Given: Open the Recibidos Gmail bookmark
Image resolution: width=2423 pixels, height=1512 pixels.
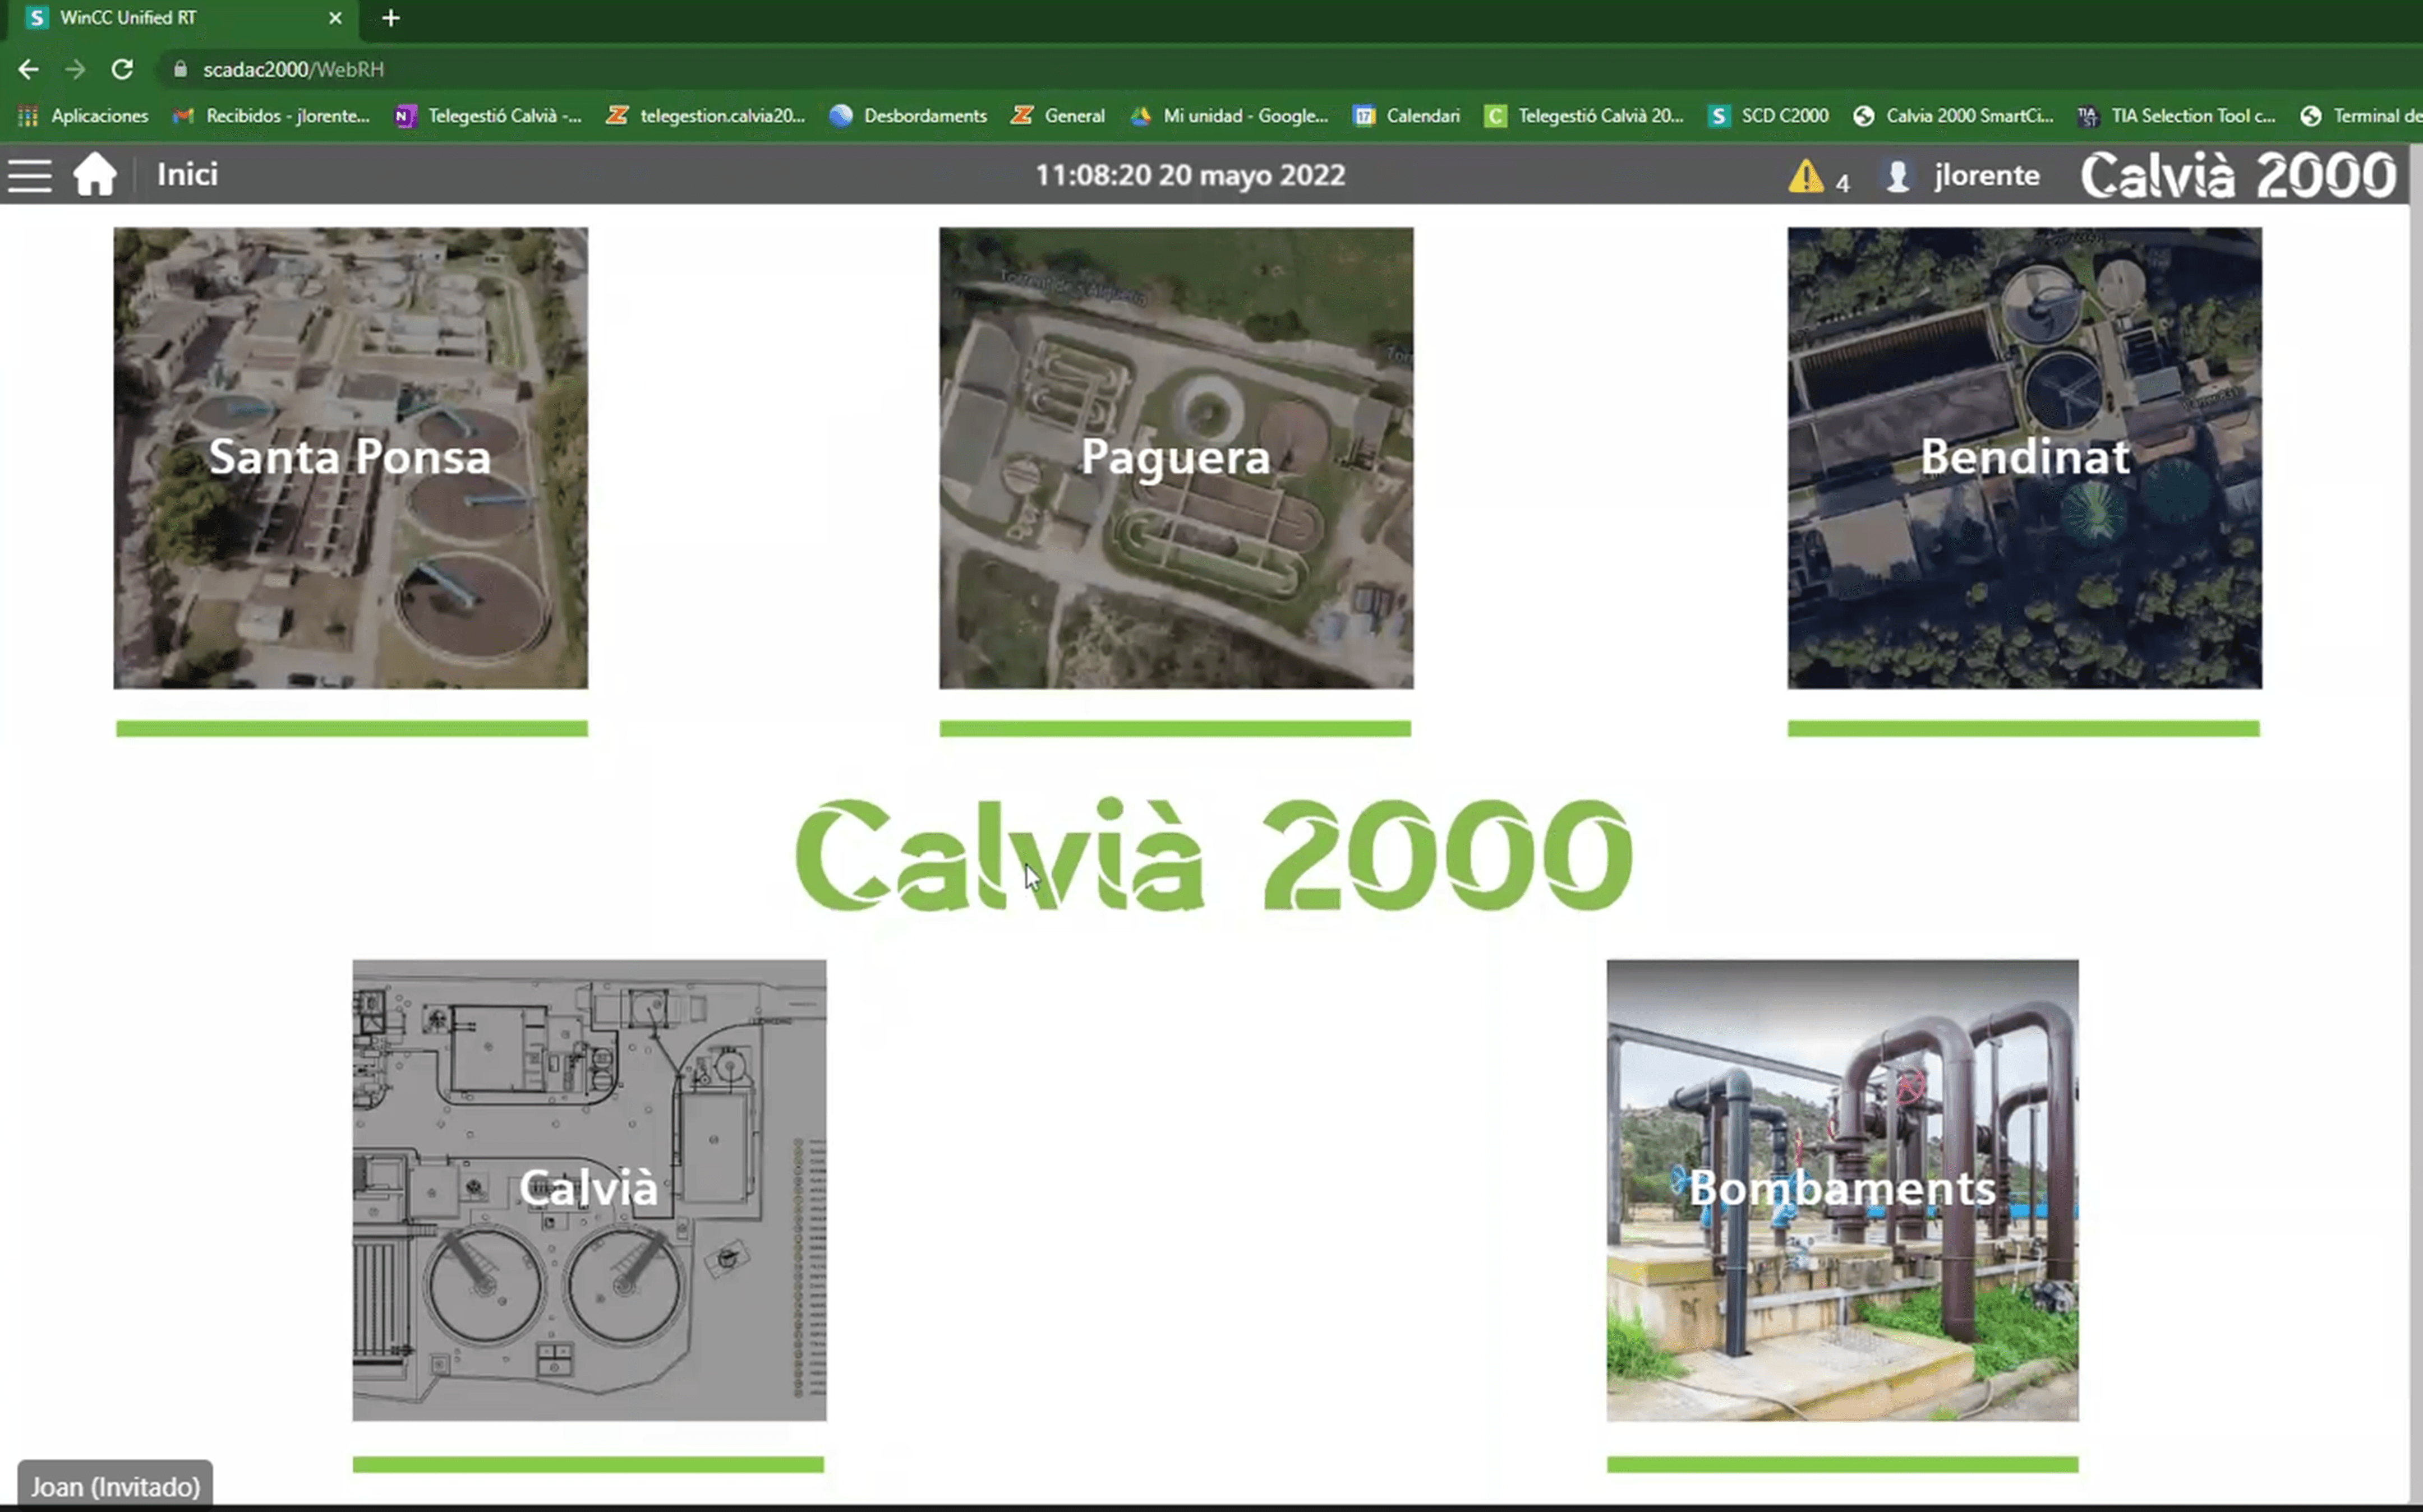Looking at the screenshot, I should (x=271, y=116).
